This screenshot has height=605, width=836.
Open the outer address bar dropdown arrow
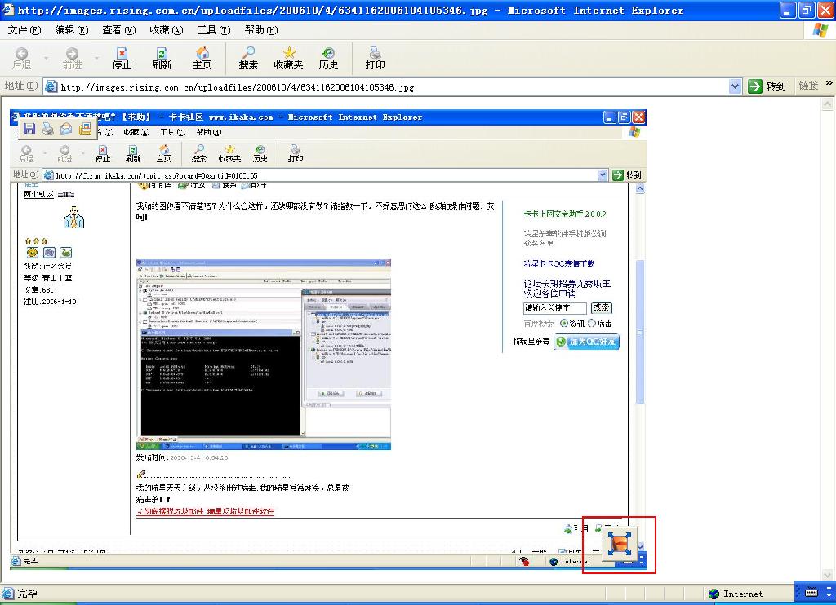(735, 86)
